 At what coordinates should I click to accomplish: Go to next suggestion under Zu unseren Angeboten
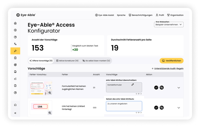(141, 112)
